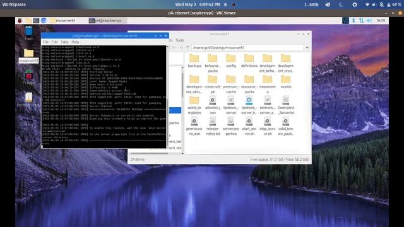This screenshot has height=227, width=404.
Task: Open the host calendar clock Wed May 3
Action: [x=198, y=4]
